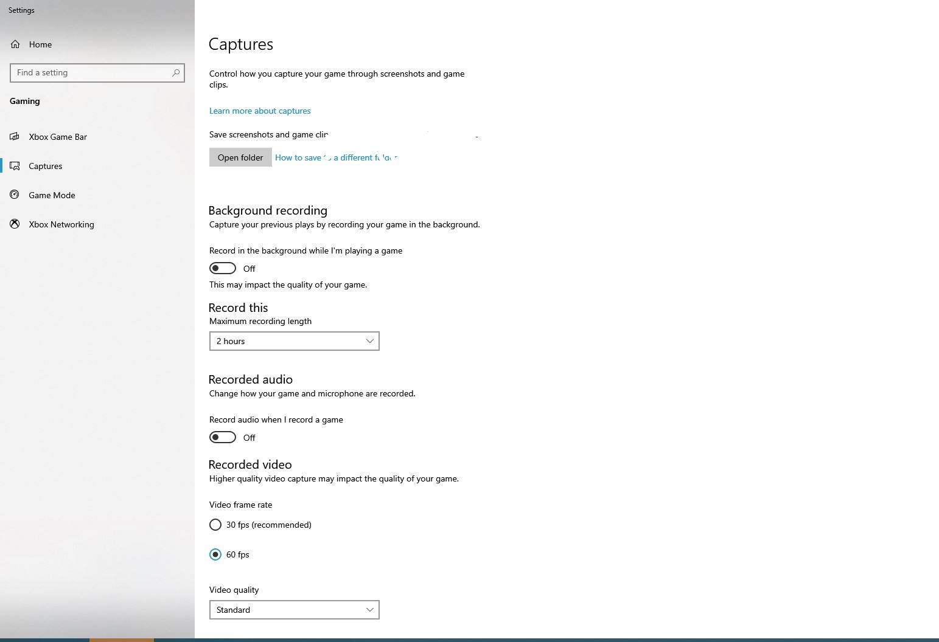Click the Background recording heading
Image resolution: width=939 pixels, height=642 pixels.
[268, 210]
